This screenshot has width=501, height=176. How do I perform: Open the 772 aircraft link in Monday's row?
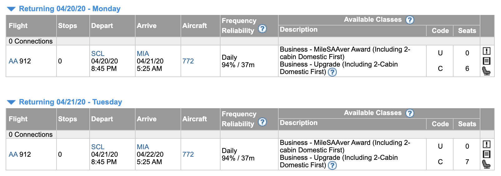(188, 61)
